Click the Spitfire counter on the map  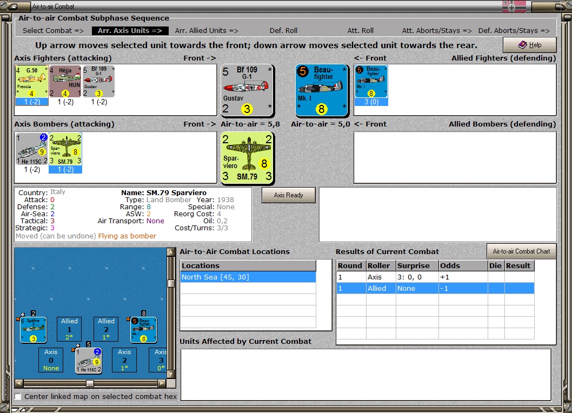point(33,329)
